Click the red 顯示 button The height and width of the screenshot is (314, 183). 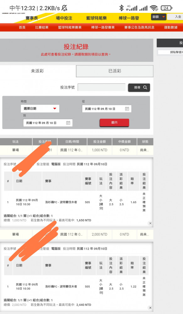(114, 122)
